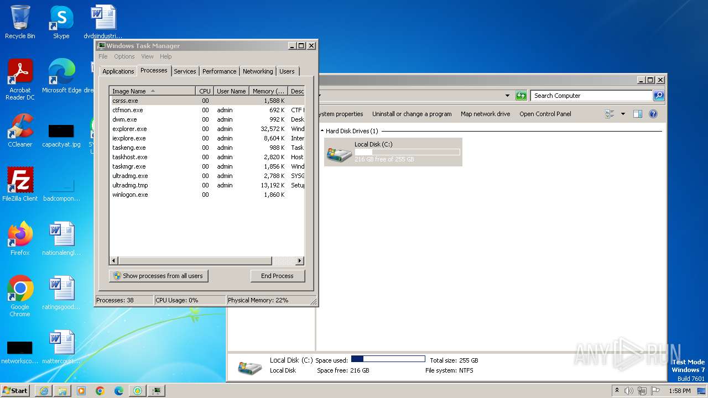Screen dimensions: 708x398
Task: Open the Explorer address bar dropdown
Action: (507, 96)
